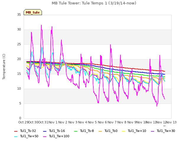The image size is (189, 142).
Task: Select the Tul1_Tw+100 legend label
Action: coord(59,136)
